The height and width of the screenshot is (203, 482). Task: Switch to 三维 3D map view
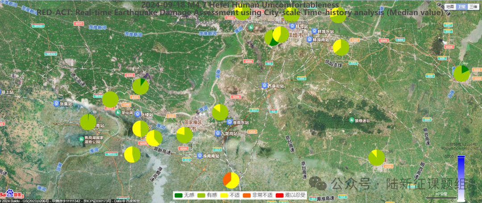(x=473, y=7)
